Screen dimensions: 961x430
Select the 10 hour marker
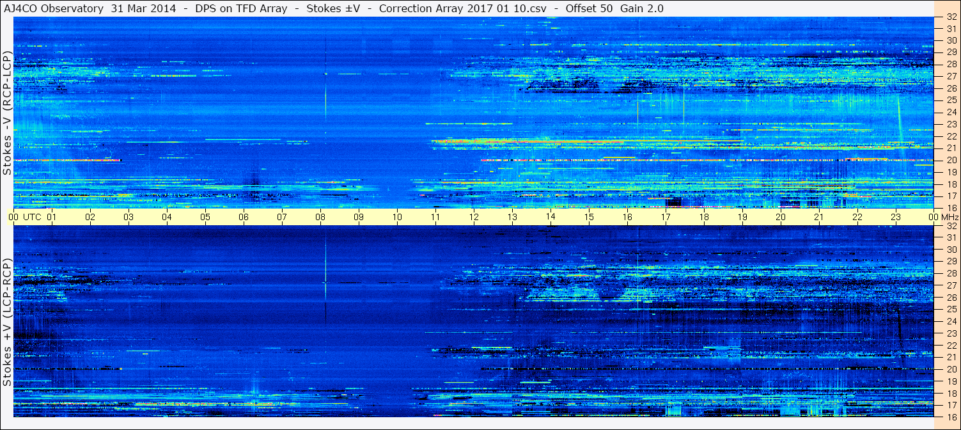click(397, 217)
